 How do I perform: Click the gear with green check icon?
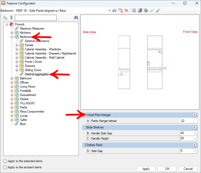click(146, 10)
